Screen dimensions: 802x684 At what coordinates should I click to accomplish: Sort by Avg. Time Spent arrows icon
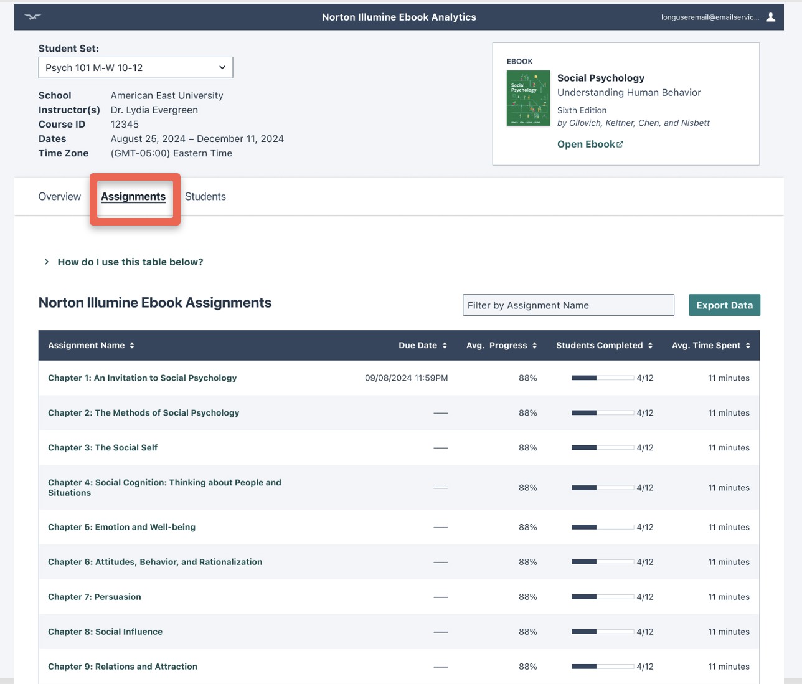[x=748, y=346]
